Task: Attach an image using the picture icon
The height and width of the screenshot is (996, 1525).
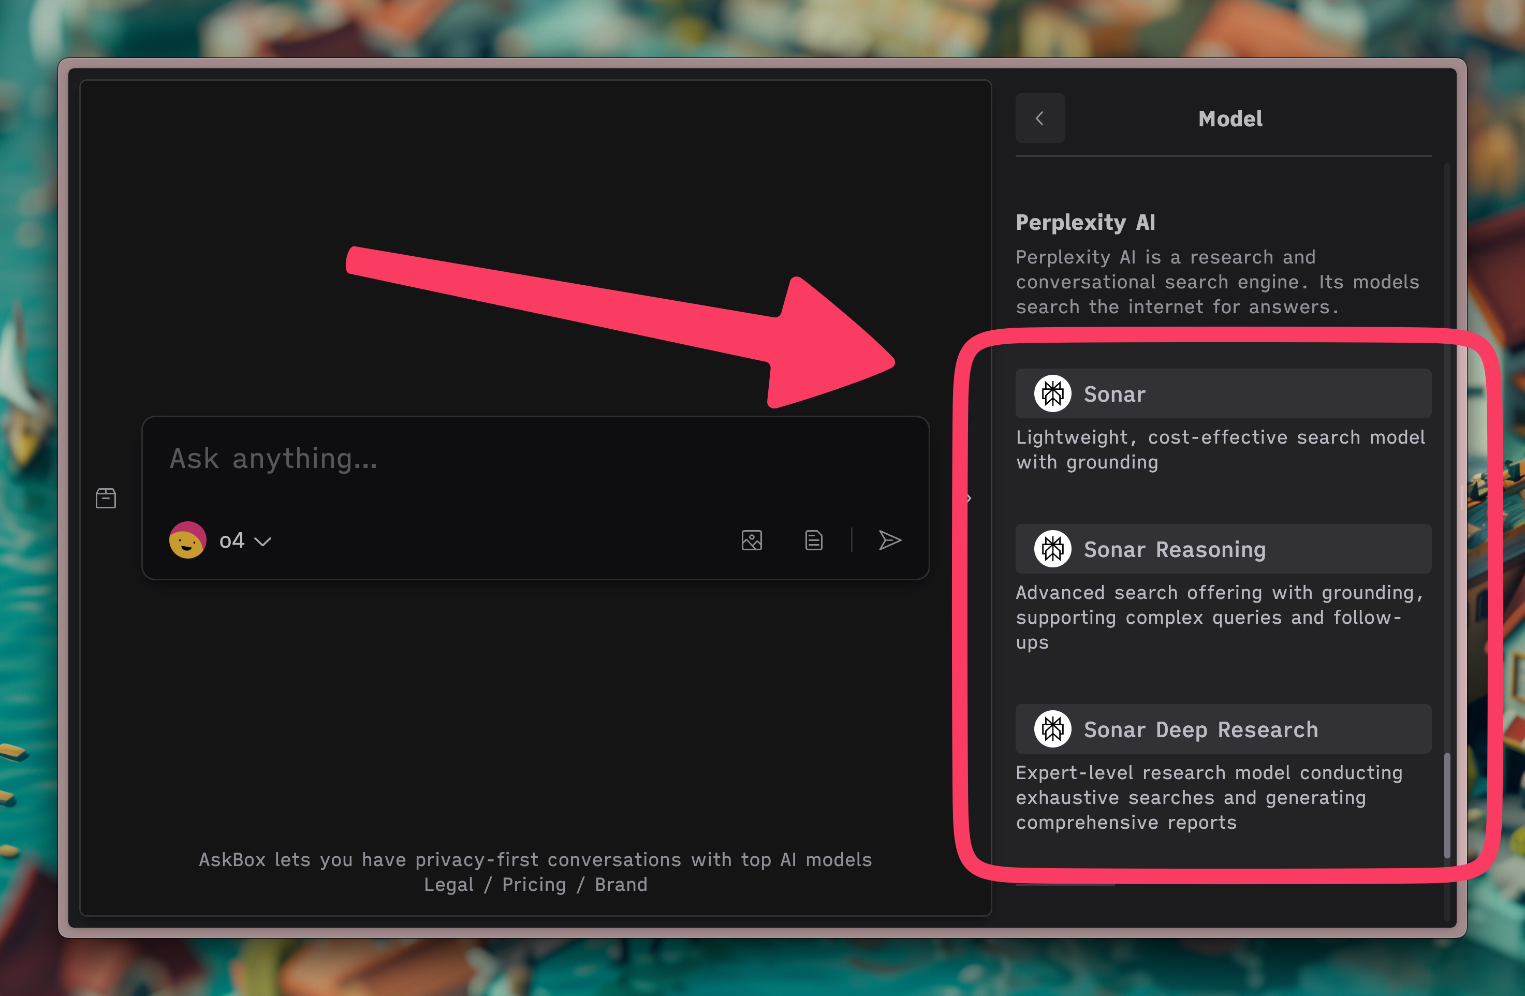Action: (x=752, y=540)
